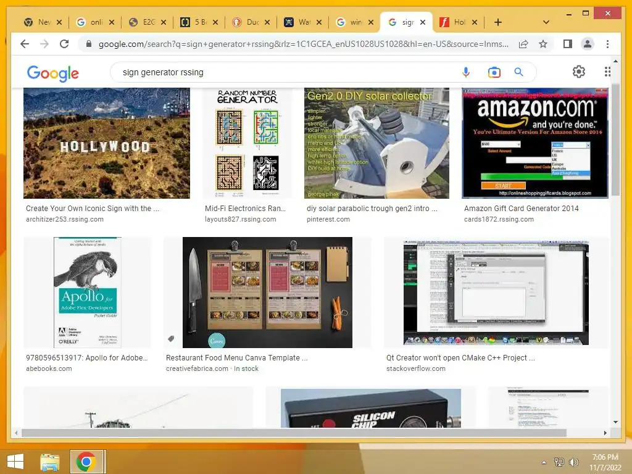This screenshot has width=632, height=474.
Task: Open '9780596513917: Apollo for Adobe' link
Action: coord(86,358)
